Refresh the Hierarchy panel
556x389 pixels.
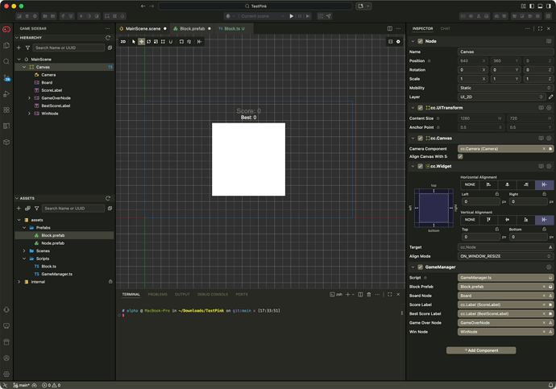tap(108, 38)
